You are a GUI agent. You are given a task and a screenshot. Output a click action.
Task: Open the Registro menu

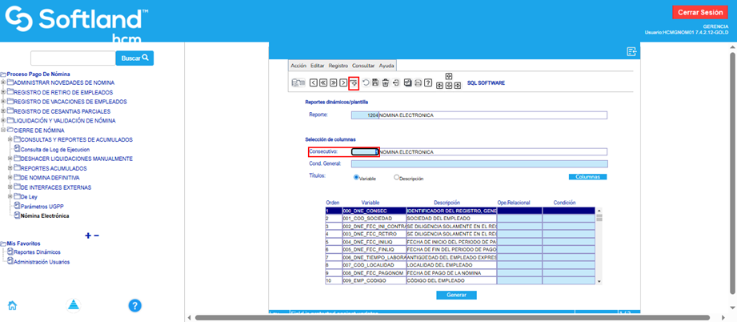tap(338, 66)
